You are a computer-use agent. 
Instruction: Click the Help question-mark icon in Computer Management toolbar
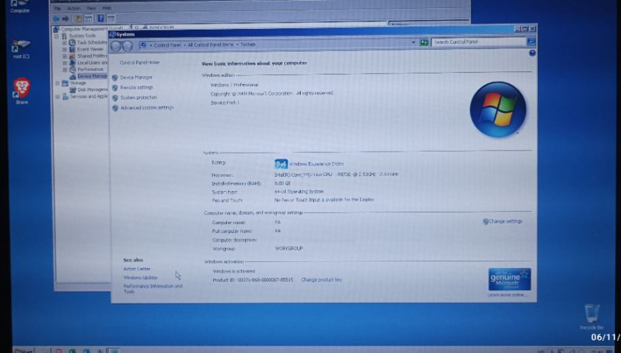coord(101,19)
